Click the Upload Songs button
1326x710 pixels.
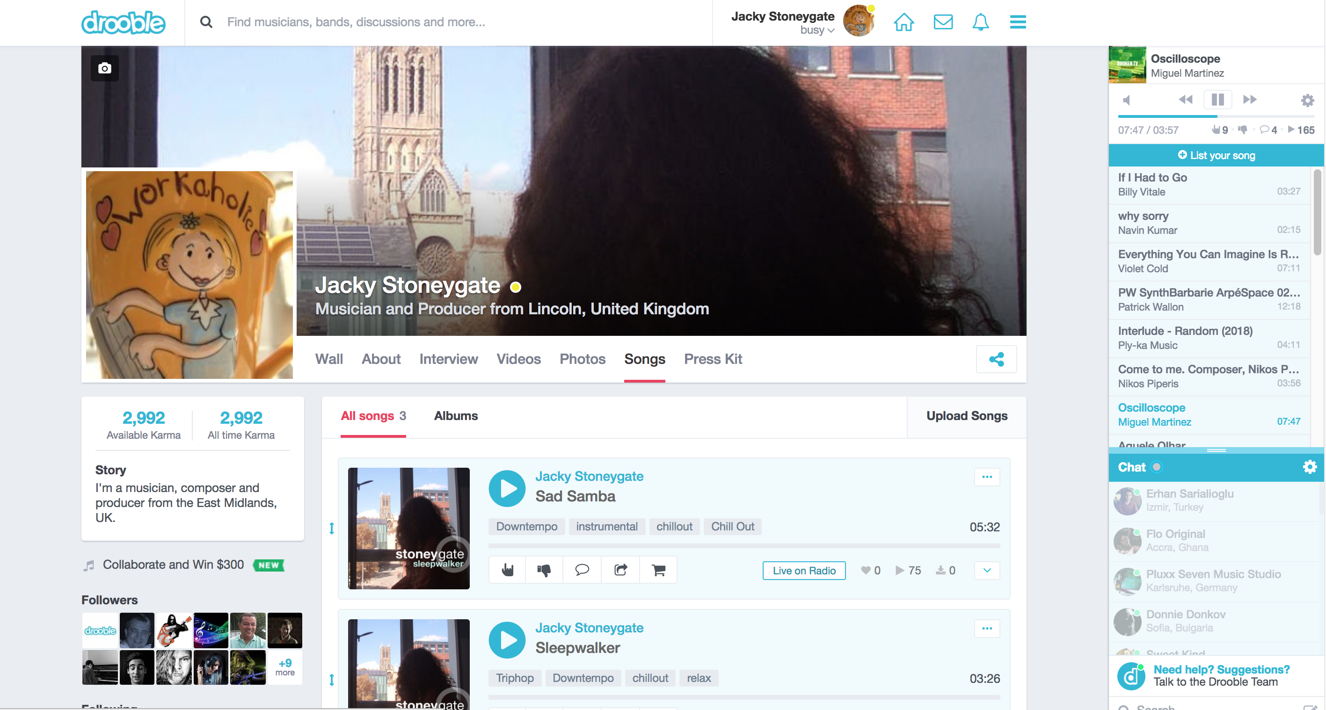(x=967, y=416)
